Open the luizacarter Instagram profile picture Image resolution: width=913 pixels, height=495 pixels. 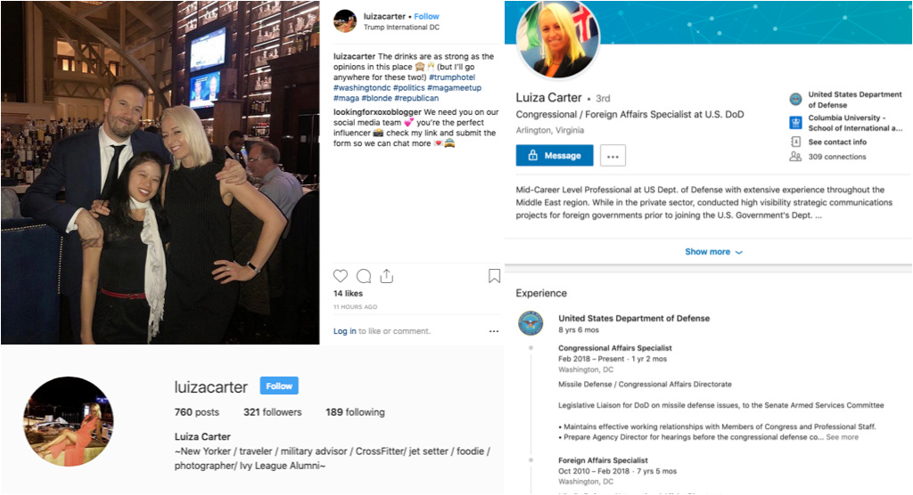tap(68, 422)
